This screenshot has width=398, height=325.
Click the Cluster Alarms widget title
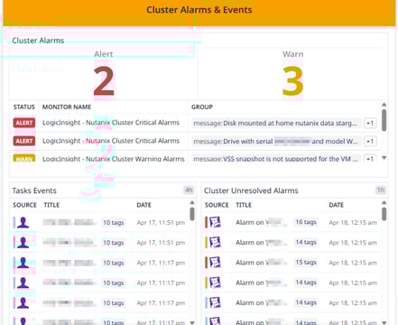pyautogui.click(x=38, y=41)
